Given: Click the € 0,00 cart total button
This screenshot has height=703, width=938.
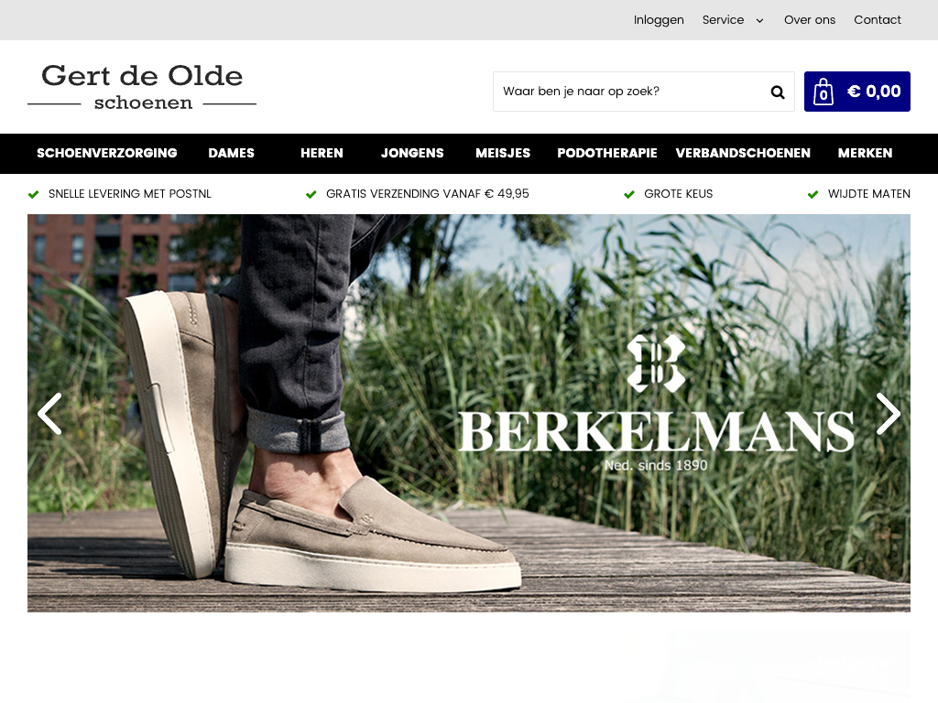Looking at the screenshot, I should point(857,92).
